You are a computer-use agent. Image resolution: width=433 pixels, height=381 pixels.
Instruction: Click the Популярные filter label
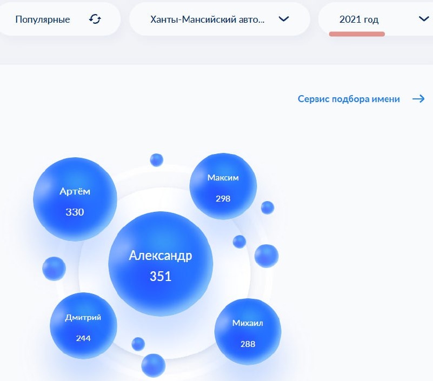pos(43,19)
